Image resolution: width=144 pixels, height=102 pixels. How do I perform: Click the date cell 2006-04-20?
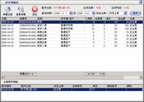click(x=10, y=42)
